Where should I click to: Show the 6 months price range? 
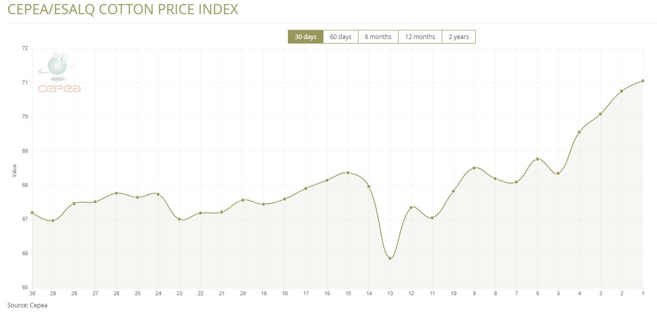coord(378,37)
